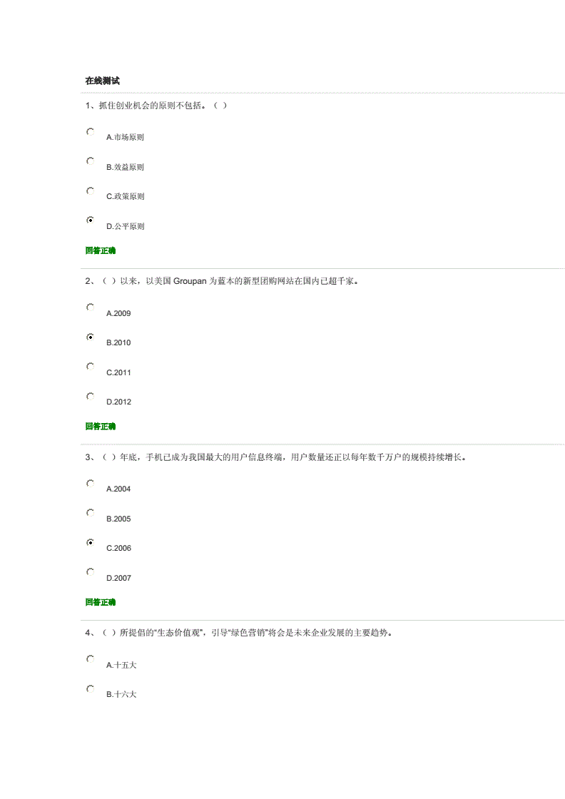Select the D.2007 radio option
Image resolution: width=565 pixels, height=799 pixels.
[90, 571]
